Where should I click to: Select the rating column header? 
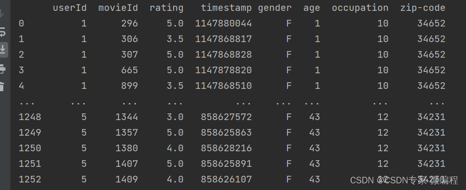(x=167, y=9)
